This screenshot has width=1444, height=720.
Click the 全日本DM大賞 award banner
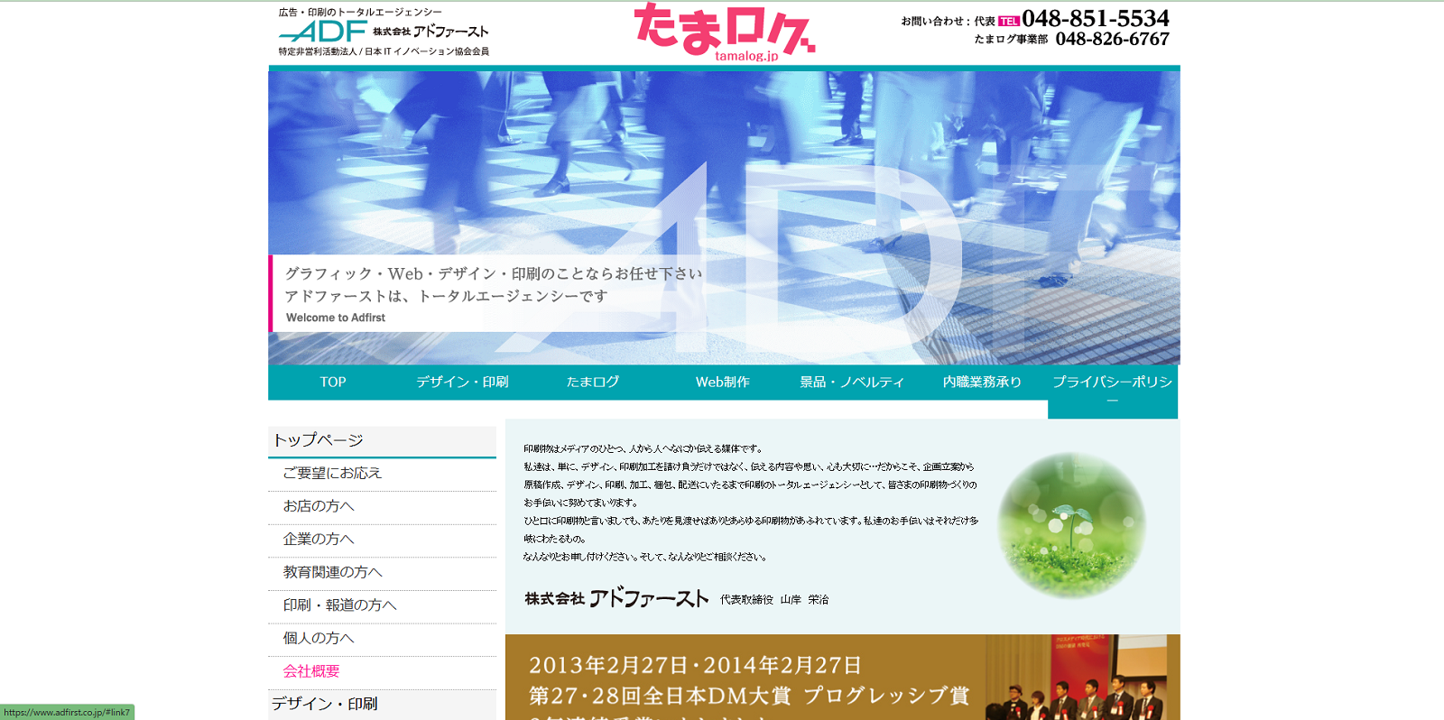[x=842, y=678]
